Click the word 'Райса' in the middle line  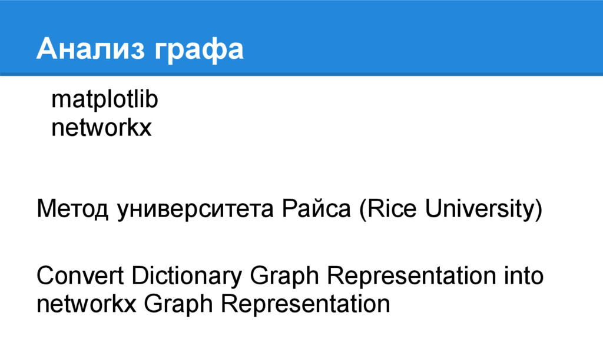[316, 209]
